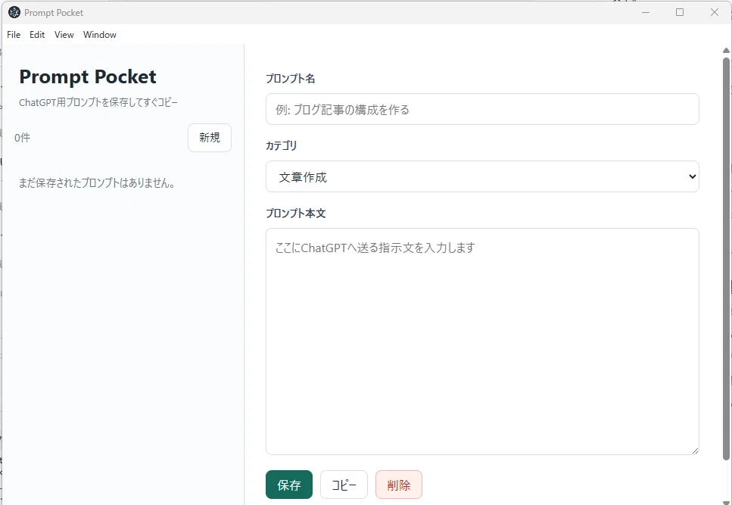Click the カテゴリ label
732x505 pixels.
[x=281, y=145]
